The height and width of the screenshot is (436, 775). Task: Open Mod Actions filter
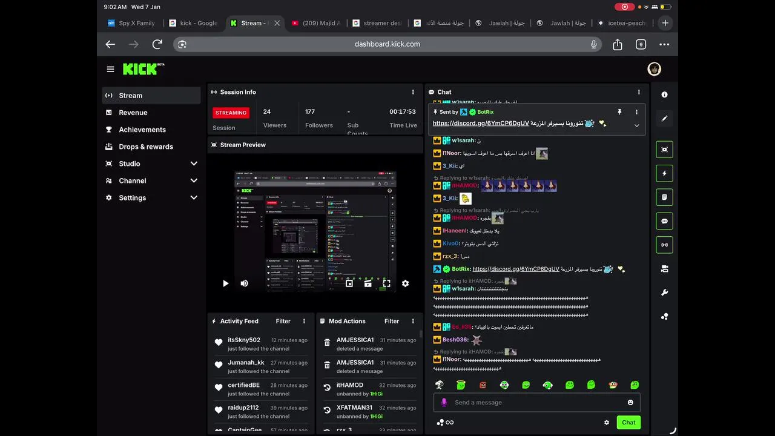(x=392, y=321)
